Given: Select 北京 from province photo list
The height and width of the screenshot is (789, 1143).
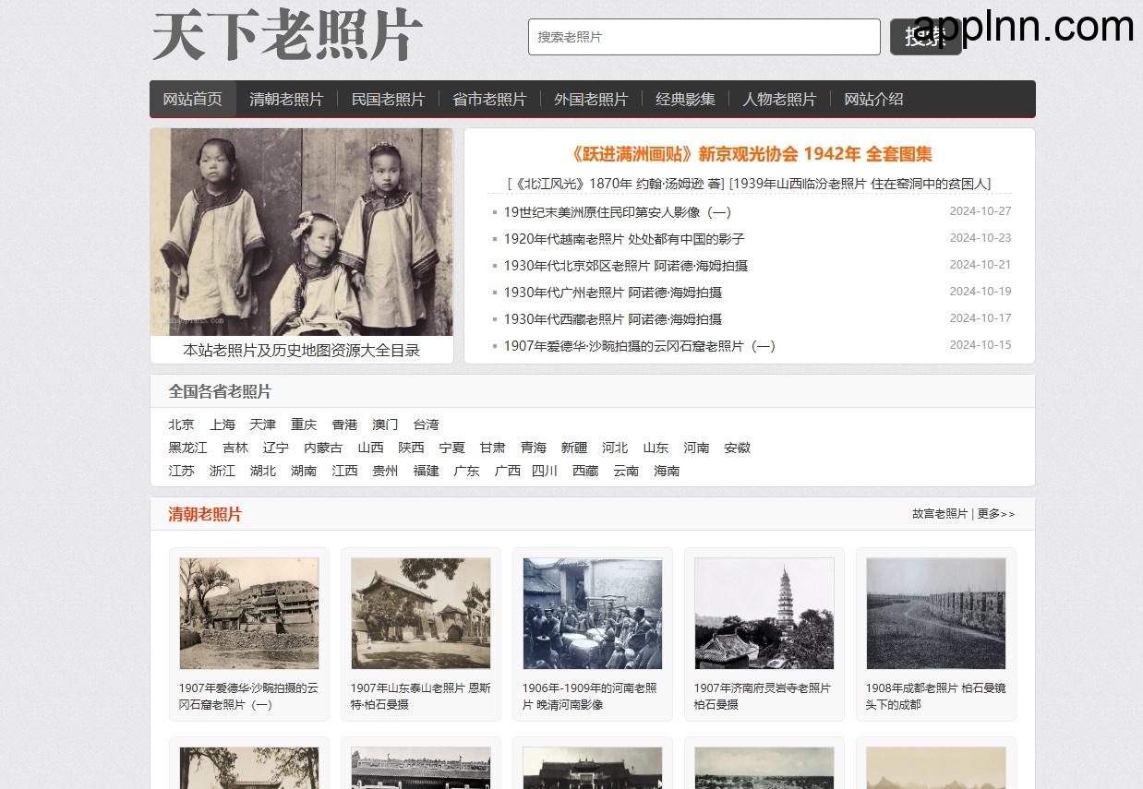Looking at the screenshot, I should tap(181, 424).
